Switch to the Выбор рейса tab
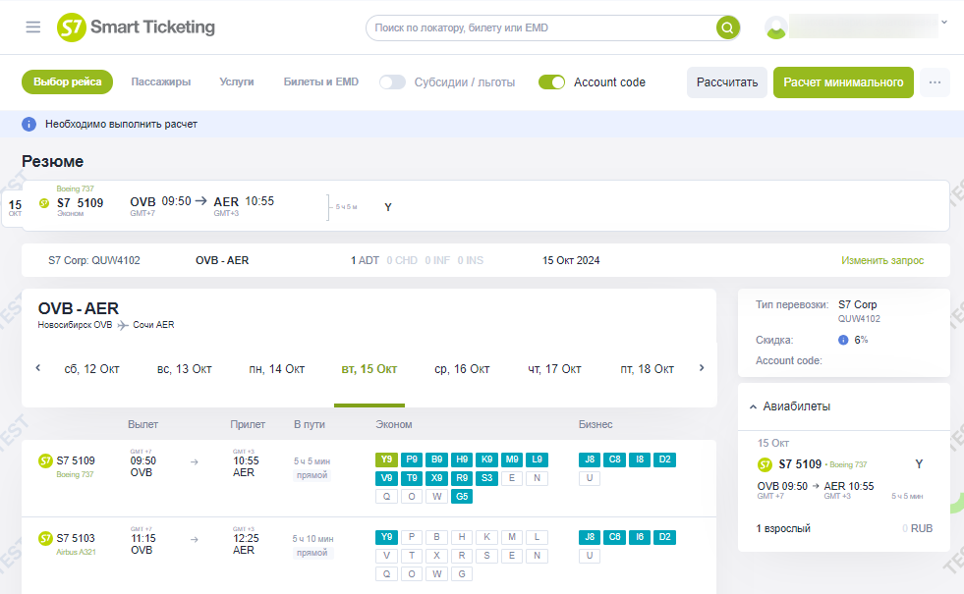 [x=67, y=81]
